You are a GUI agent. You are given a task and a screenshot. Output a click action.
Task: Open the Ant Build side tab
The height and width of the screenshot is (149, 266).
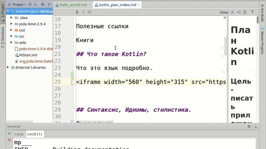(x=262, y=13)
